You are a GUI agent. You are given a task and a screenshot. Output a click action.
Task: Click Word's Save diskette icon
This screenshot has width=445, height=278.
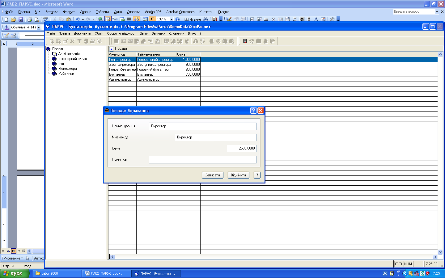[x=21, y=19]
